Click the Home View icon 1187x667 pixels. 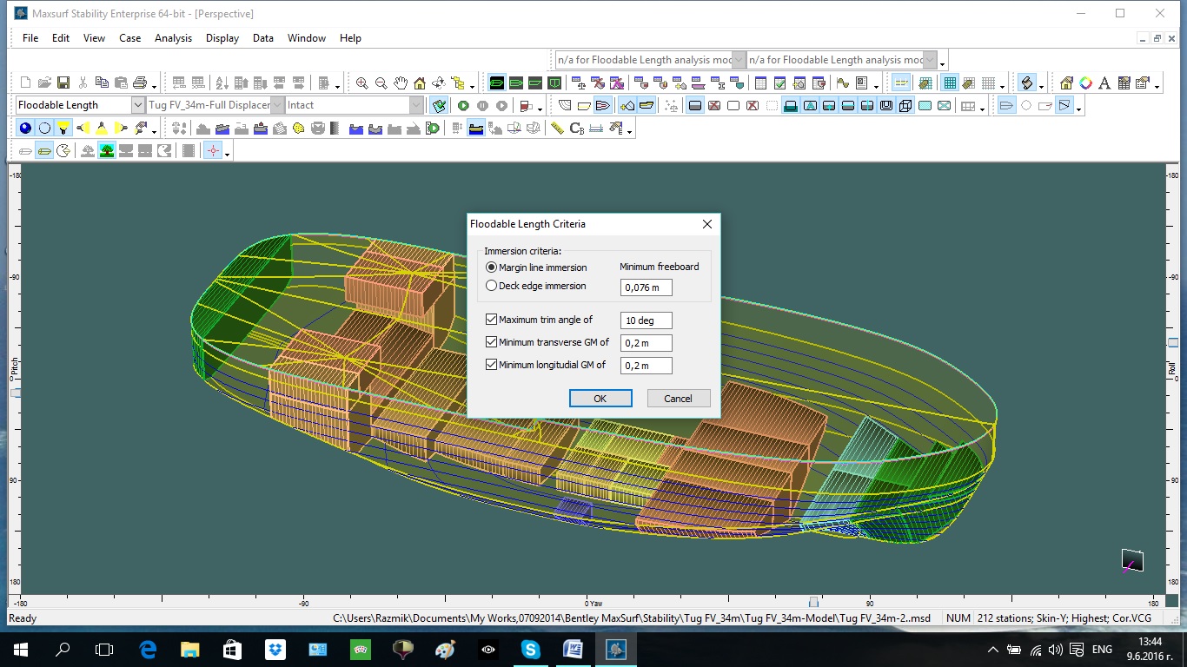pos(420,83)
